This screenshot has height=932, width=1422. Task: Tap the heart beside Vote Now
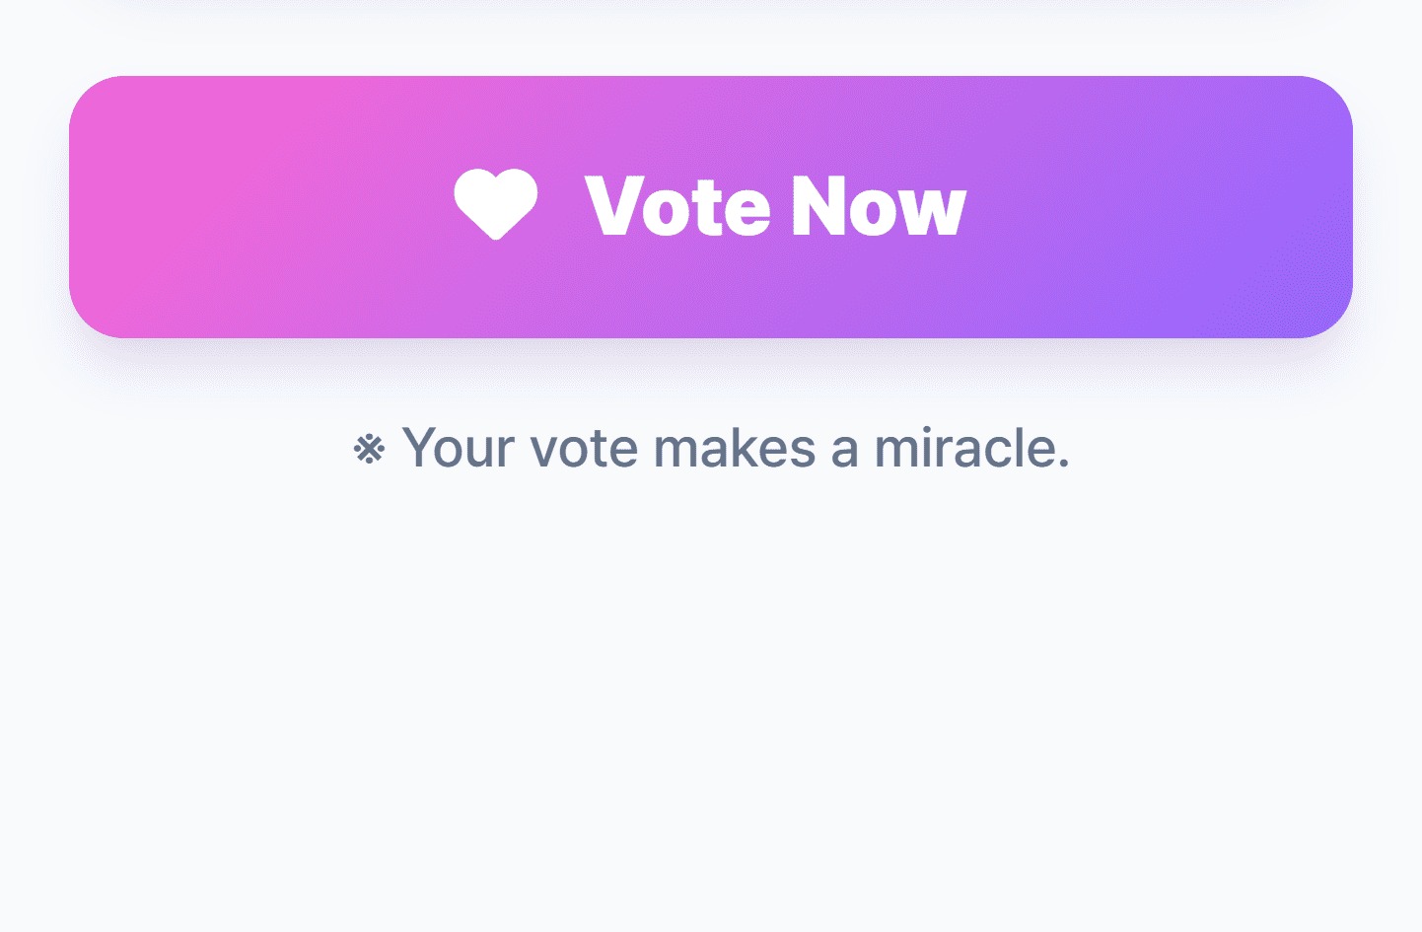(x=495, y=202)
